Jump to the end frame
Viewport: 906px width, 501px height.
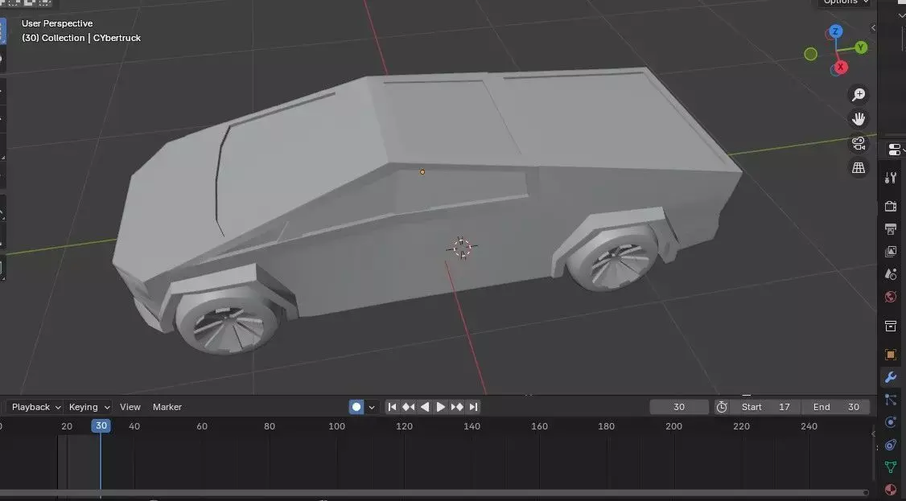(473, 407)
